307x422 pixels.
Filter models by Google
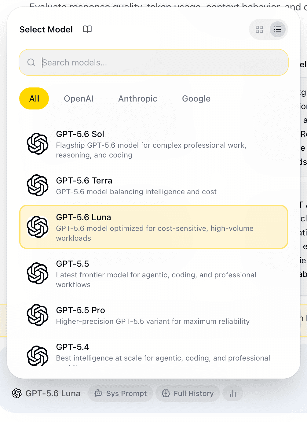click(x=196, y=98)
